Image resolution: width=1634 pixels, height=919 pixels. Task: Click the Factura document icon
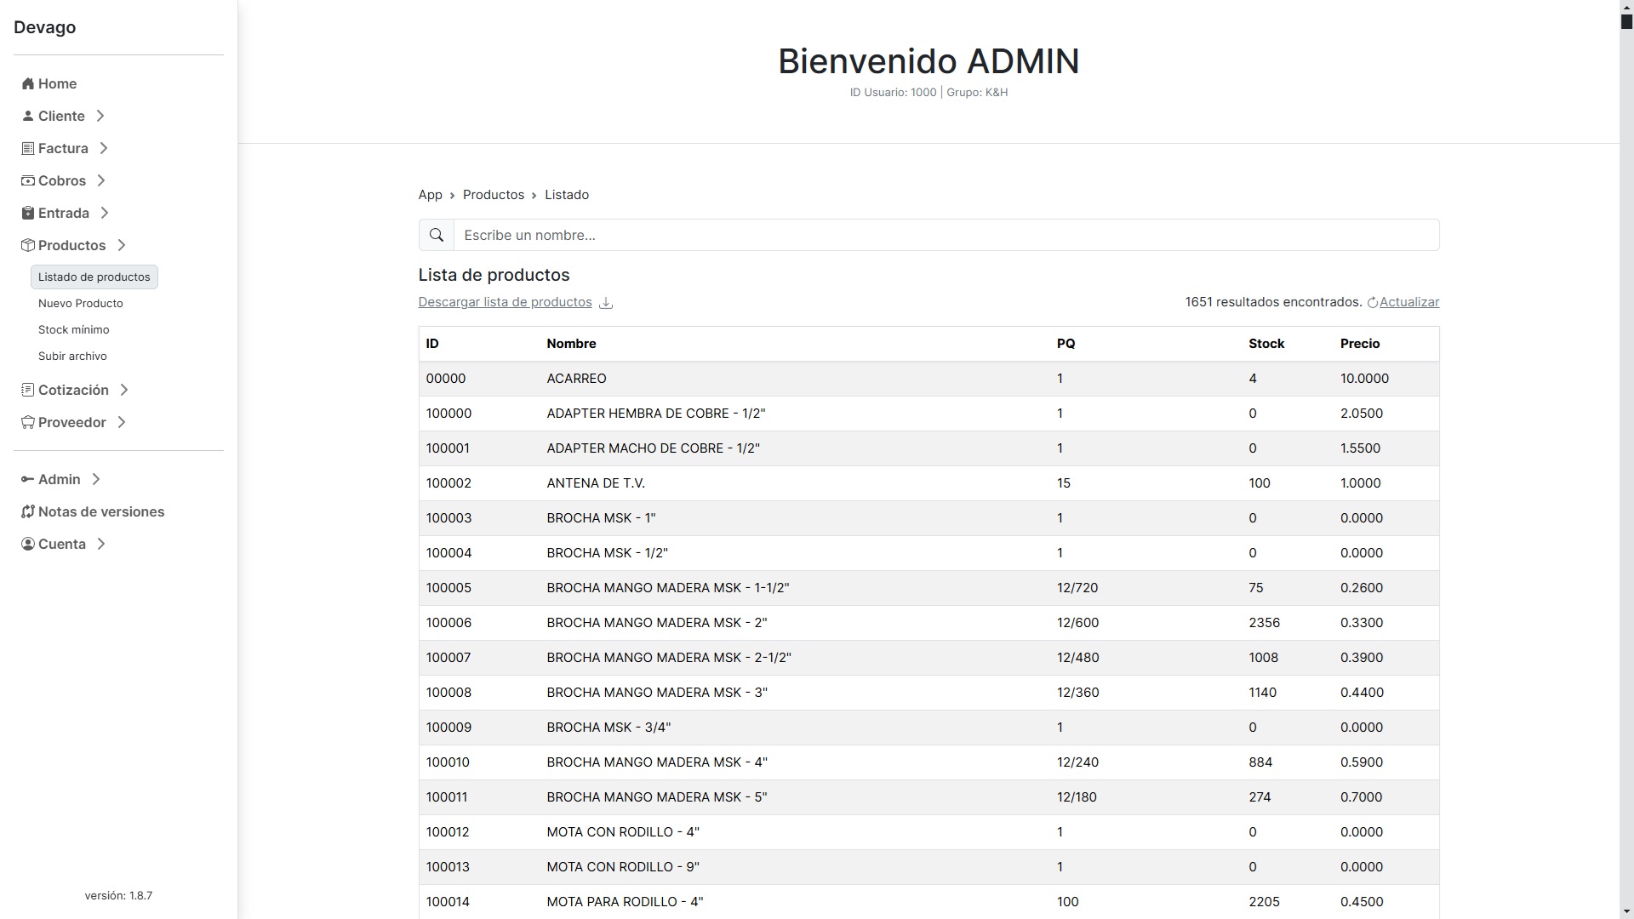[x=28, y=148]
